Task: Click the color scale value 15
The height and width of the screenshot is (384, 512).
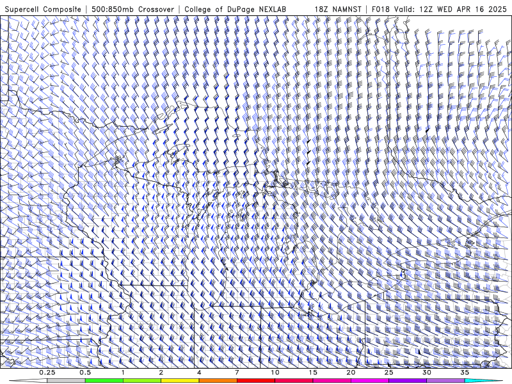Action: pos(313,372)
